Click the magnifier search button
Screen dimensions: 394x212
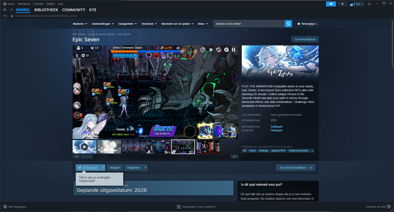click(288, 24)
